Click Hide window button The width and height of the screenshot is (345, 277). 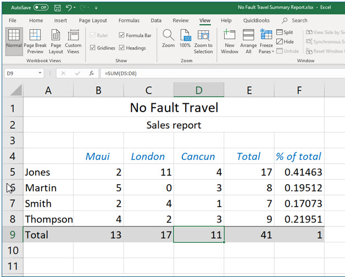[x=285, y=42]
